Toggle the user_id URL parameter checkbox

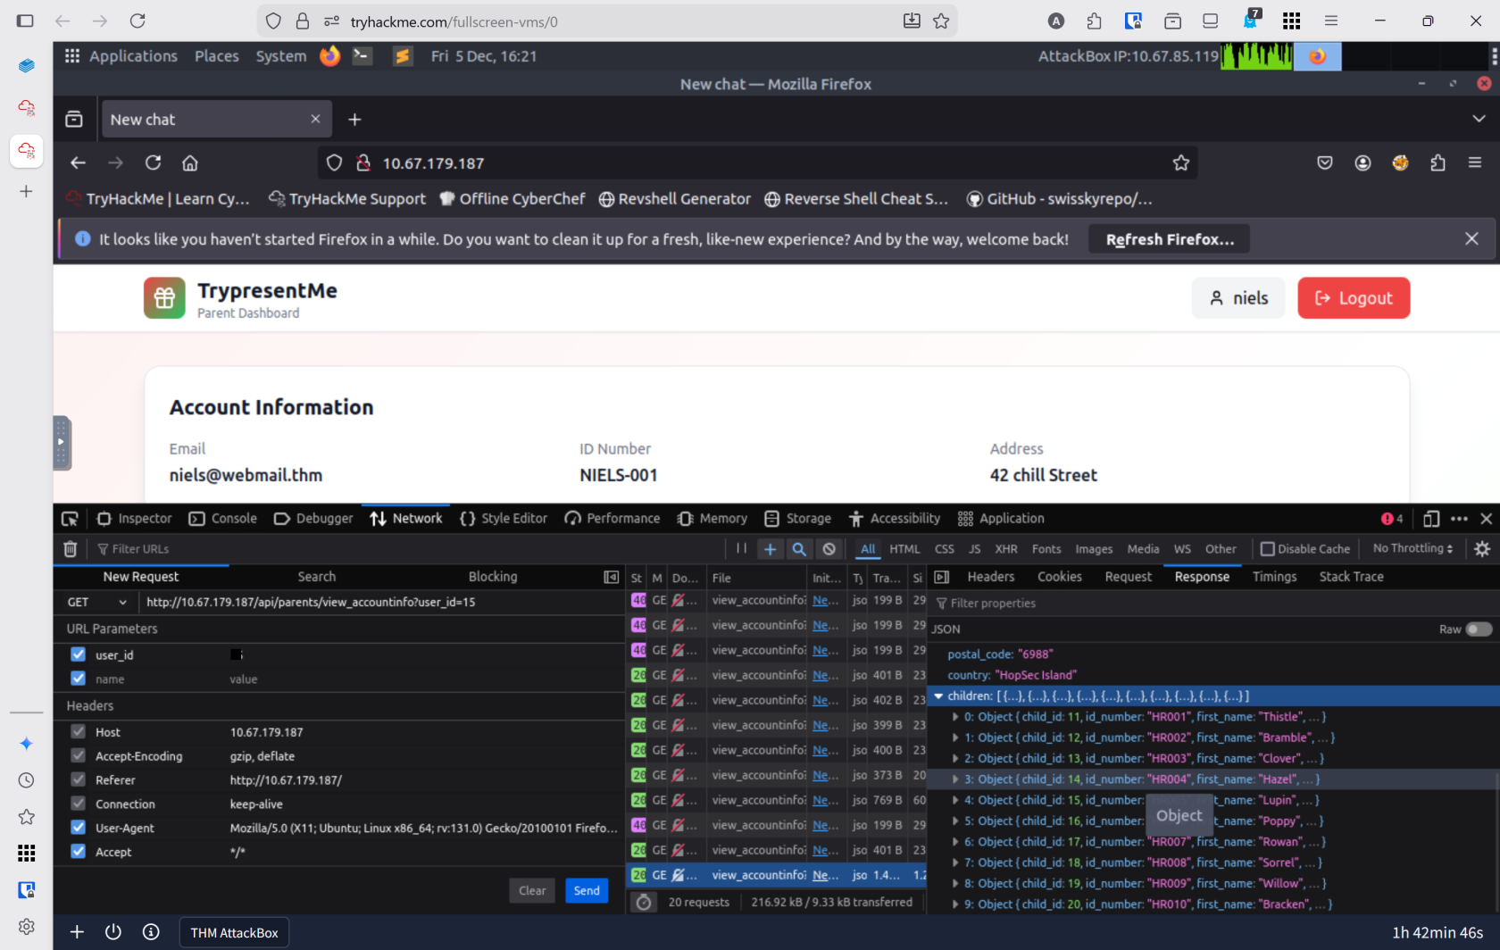pos(79,654)
